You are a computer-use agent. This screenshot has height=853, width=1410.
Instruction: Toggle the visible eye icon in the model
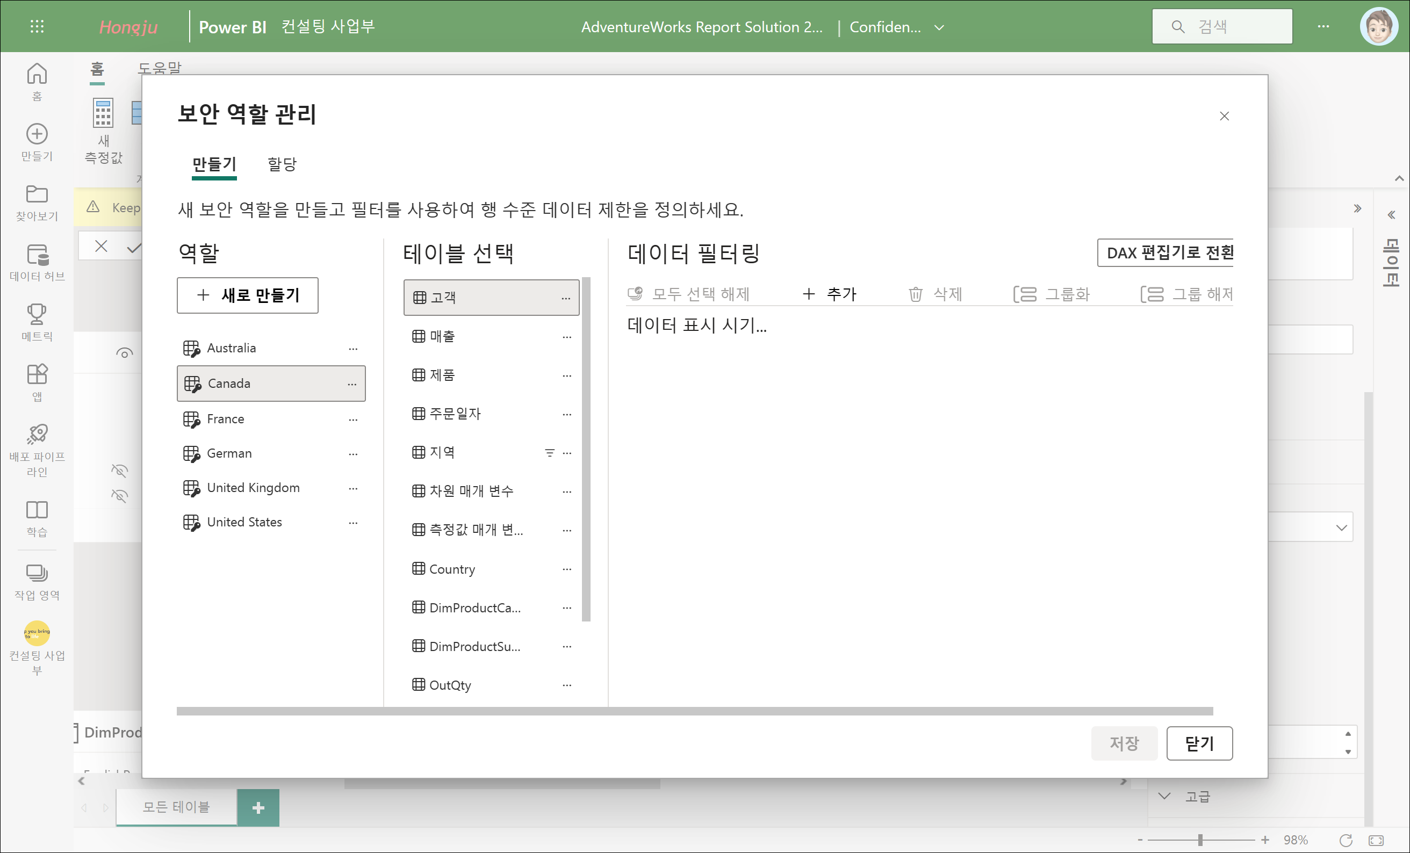(x=124, y=353)
